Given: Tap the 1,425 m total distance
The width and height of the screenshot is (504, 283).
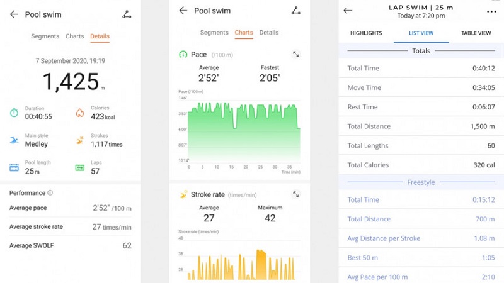Looking at the screenshot, I should pos(74,82).
